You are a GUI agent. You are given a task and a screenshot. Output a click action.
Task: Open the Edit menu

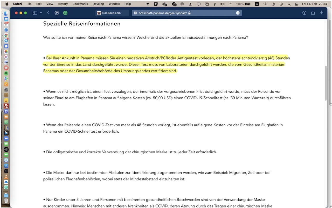pyautogui.click(x=39, y=4)
